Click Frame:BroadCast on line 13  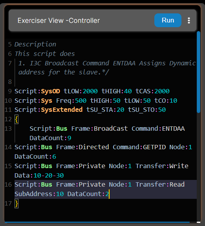coord(100,129)
